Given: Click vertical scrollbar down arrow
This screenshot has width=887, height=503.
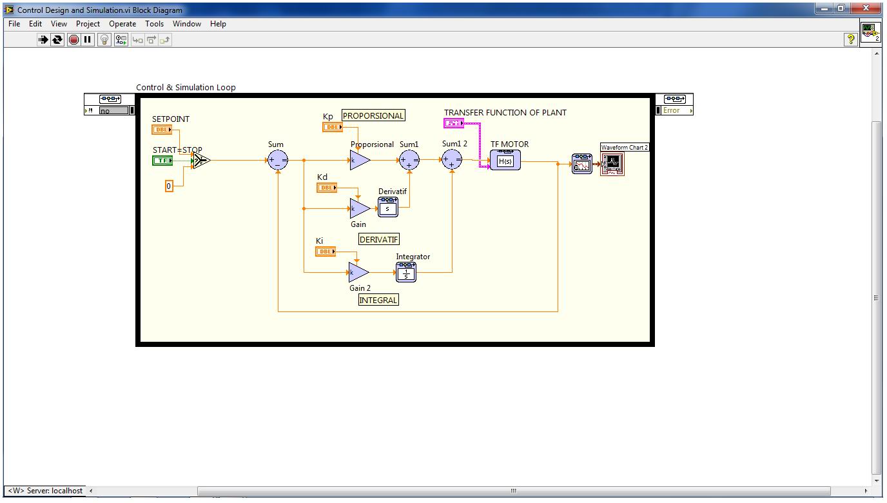Looking at the screenshot, I should click(x=876, y=481).
